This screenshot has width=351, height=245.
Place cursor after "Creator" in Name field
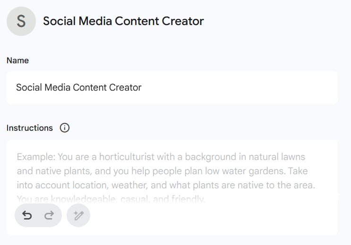[142, 87]
